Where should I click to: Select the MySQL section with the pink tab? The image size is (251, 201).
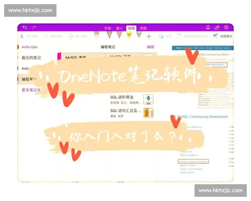(76, 57)
